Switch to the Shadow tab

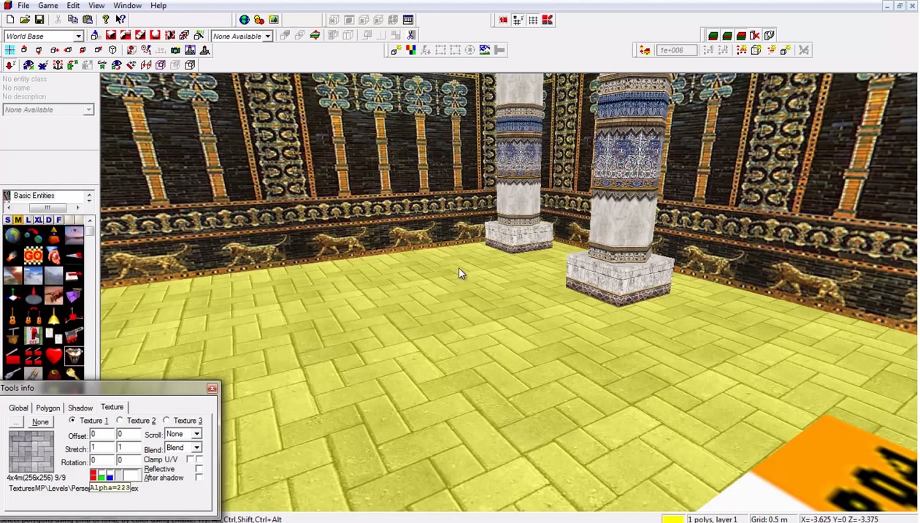80,408
